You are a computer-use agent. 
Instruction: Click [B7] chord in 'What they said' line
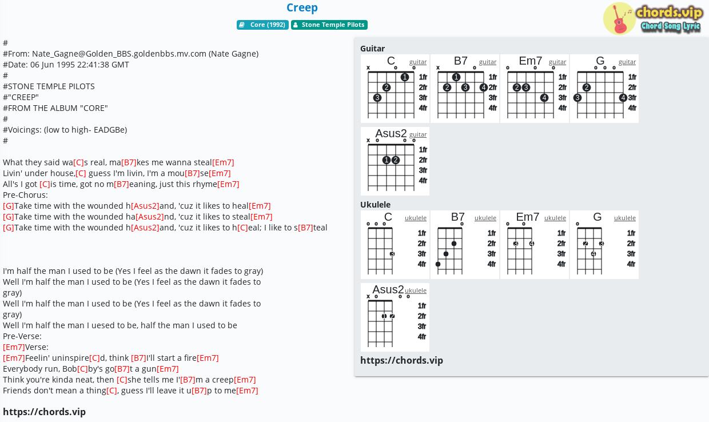[x=129, y=162]
